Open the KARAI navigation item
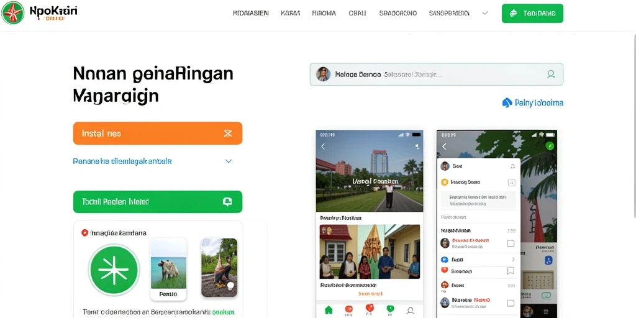Screen dimensions: 636x318 tap(291, 13)
